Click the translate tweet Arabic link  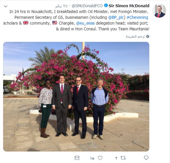click(x=135, y=36)
